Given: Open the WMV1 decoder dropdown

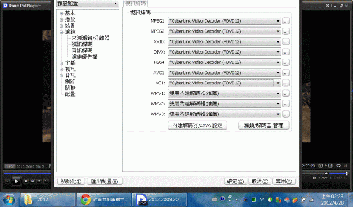Looking at the screenshot, I should pos(224,93).
